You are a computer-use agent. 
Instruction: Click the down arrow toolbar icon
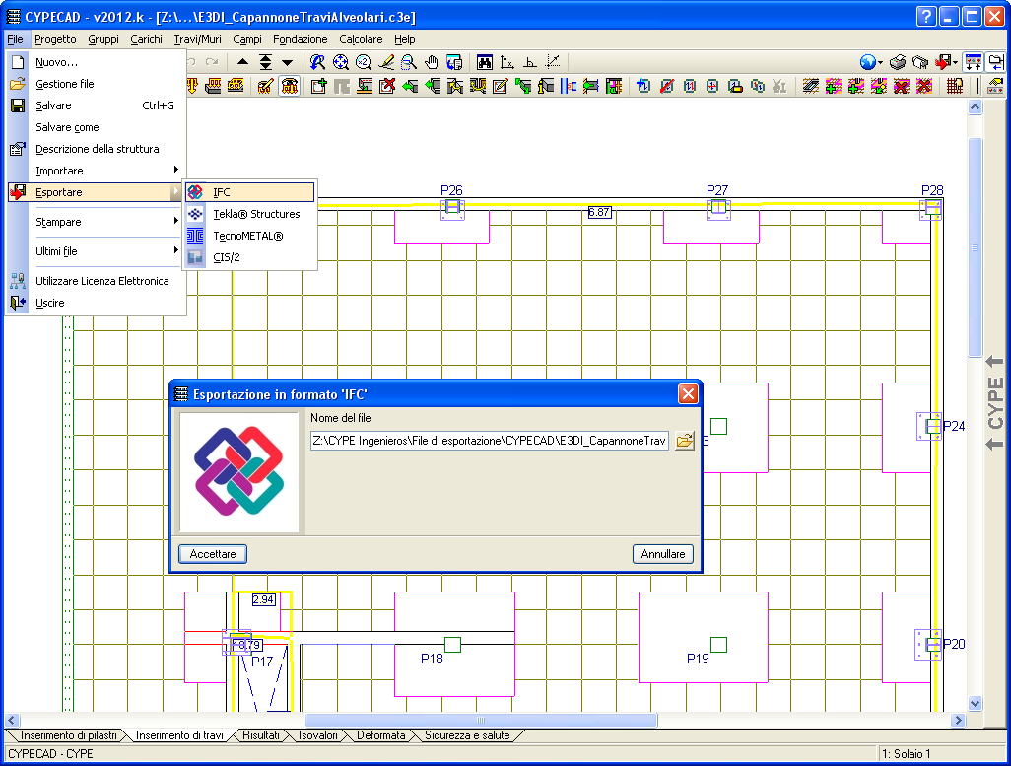[288, 62]
